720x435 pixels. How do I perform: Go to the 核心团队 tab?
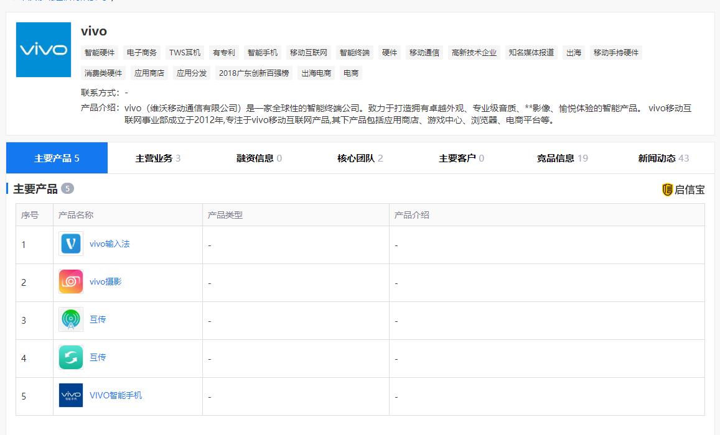coord(360,158)
